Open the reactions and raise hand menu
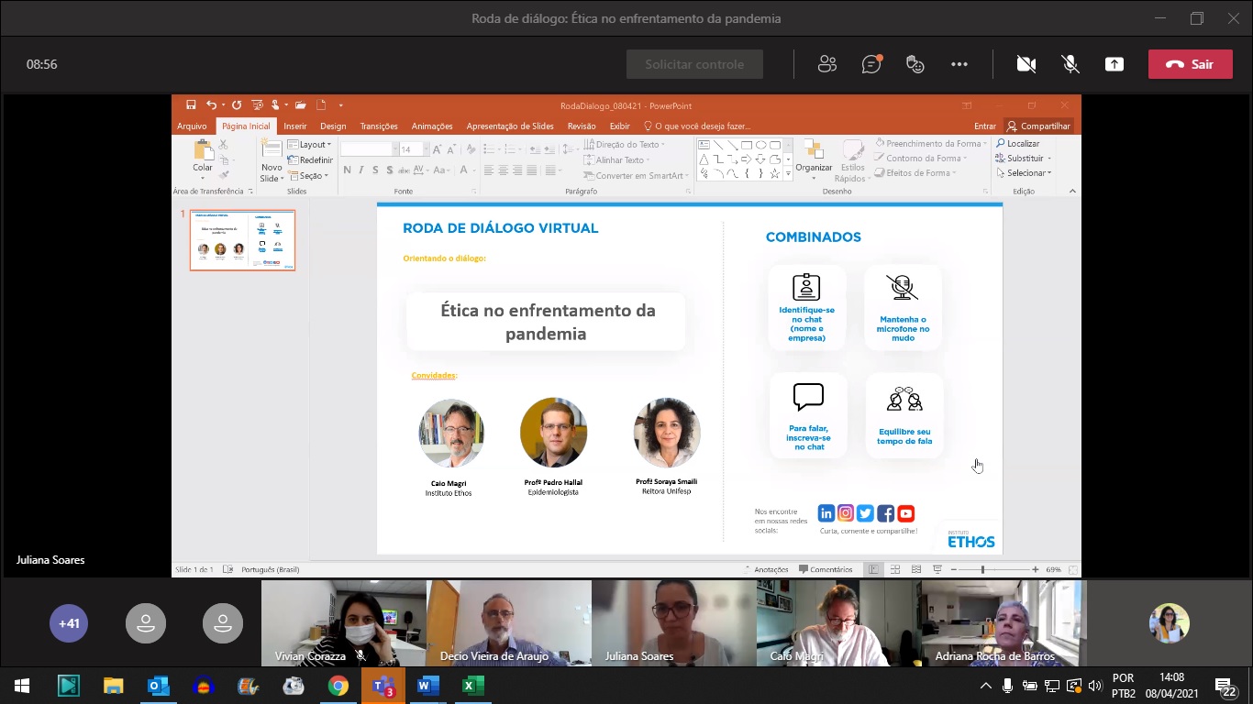The image size is (1253, 704). 915,64
